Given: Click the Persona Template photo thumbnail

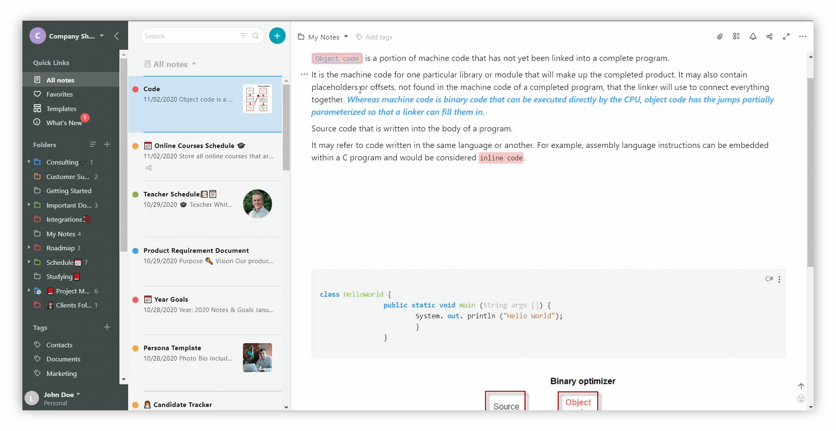Looking at the screenshot, I should point(258,358).
